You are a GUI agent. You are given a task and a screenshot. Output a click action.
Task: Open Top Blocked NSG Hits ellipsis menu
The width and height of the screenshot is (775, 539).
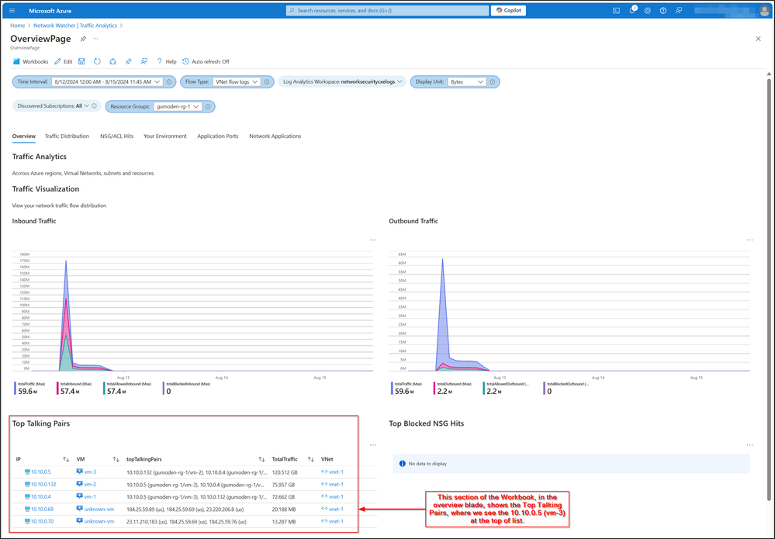[x=750, y=445]
